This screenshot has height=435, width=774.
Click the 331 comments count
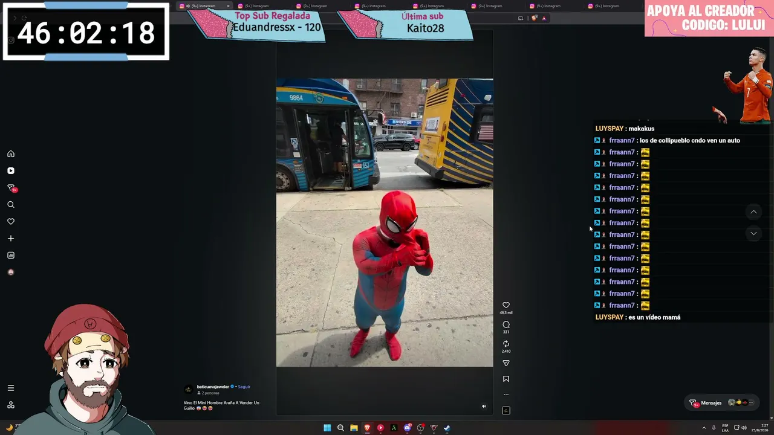pyautogui.click(x=506, y=332)
